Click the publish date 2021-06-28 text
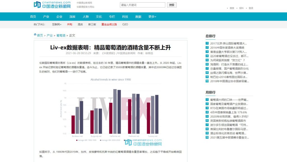This screenshot has width=287, height=162. pyautogui.click(x=78, y=53)
